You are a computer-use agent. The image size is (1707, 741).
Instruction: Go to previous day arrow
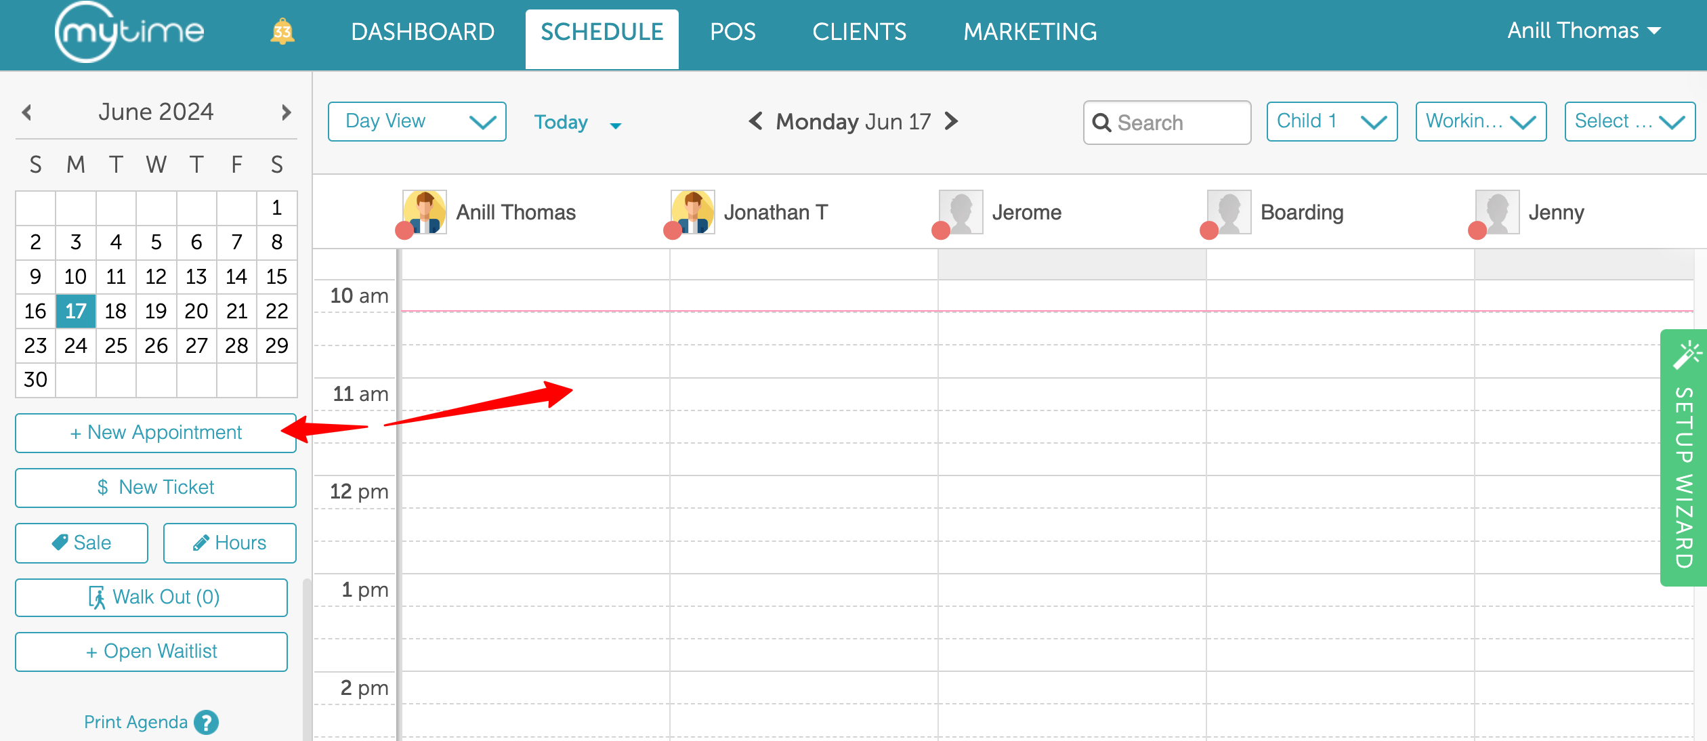point(756,121)
